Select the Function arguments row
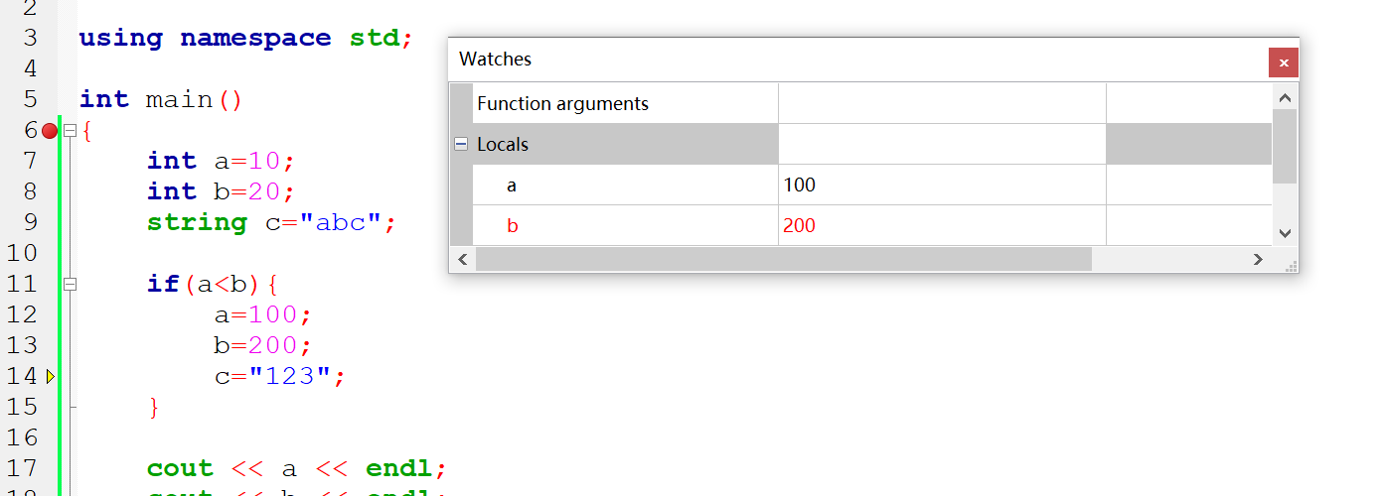 click(562, 103)
